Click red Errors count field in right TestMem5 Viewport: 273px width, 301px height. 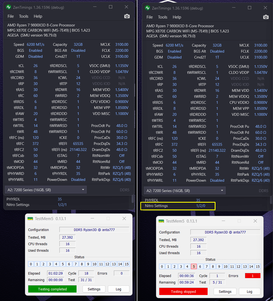(253, 276)
